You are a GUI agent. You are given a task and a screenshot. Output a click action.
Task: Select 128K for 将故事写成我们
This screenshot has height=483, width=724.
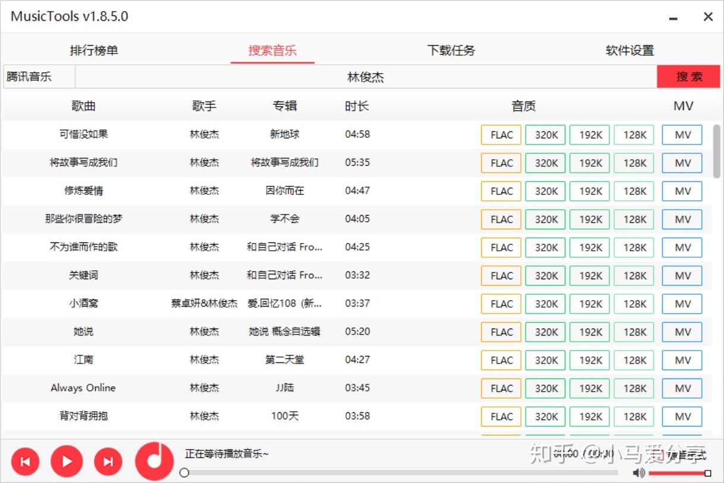[x=634, y=163]
